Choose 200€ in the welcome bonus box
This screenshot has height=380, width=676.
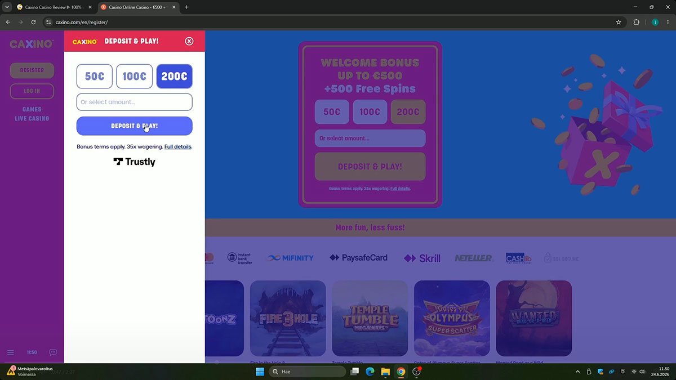tap(408, 112)
